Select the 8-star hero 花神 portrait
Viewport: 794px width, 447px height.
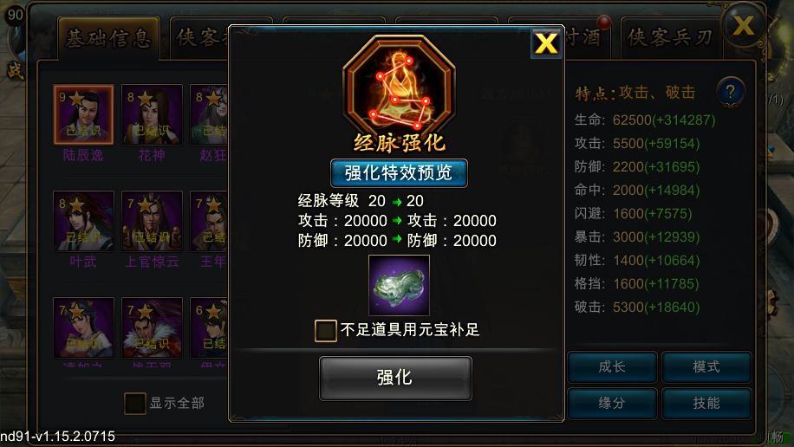tap(152, 115)
